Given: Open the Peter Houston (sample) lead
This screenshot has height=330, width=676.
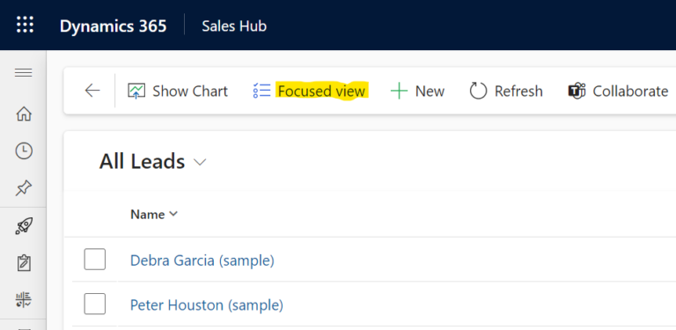Looking at the screenshot, I should tap(207, 305).
